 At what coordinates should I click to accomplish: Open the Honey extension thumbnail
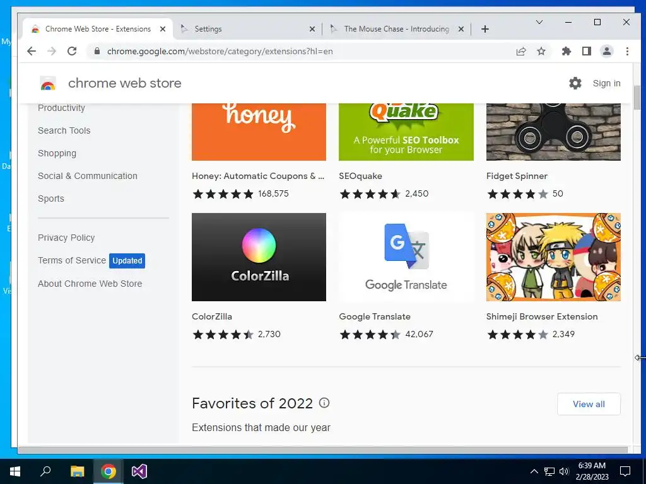tap(259, 132)
